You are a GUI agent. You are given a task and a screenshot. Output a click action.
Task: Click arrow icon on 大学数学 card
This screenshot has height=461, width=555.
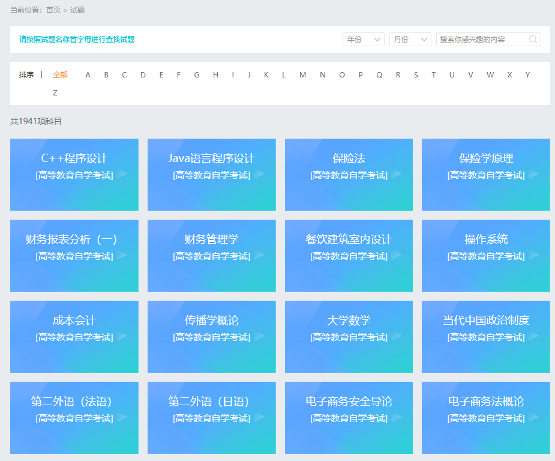(x=397, y=337)
